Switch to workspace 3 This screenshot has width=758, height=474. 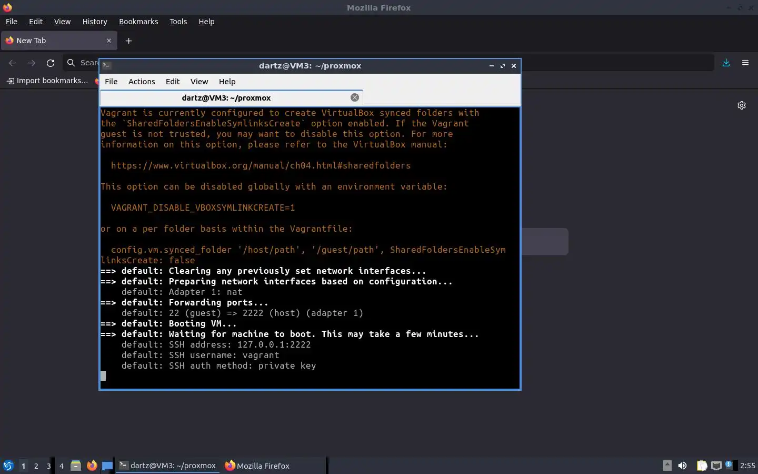click(x=48, y=466)
